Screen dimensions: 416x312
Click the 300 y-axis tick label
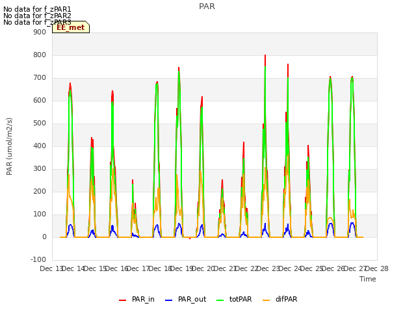coord(40,169)
